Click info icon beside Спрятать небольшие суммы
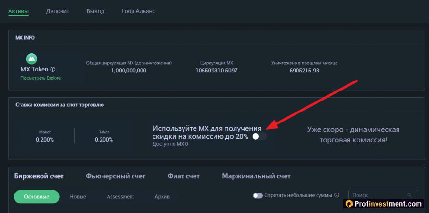Viewport: 429px width, 213px height. click(337, 195)
